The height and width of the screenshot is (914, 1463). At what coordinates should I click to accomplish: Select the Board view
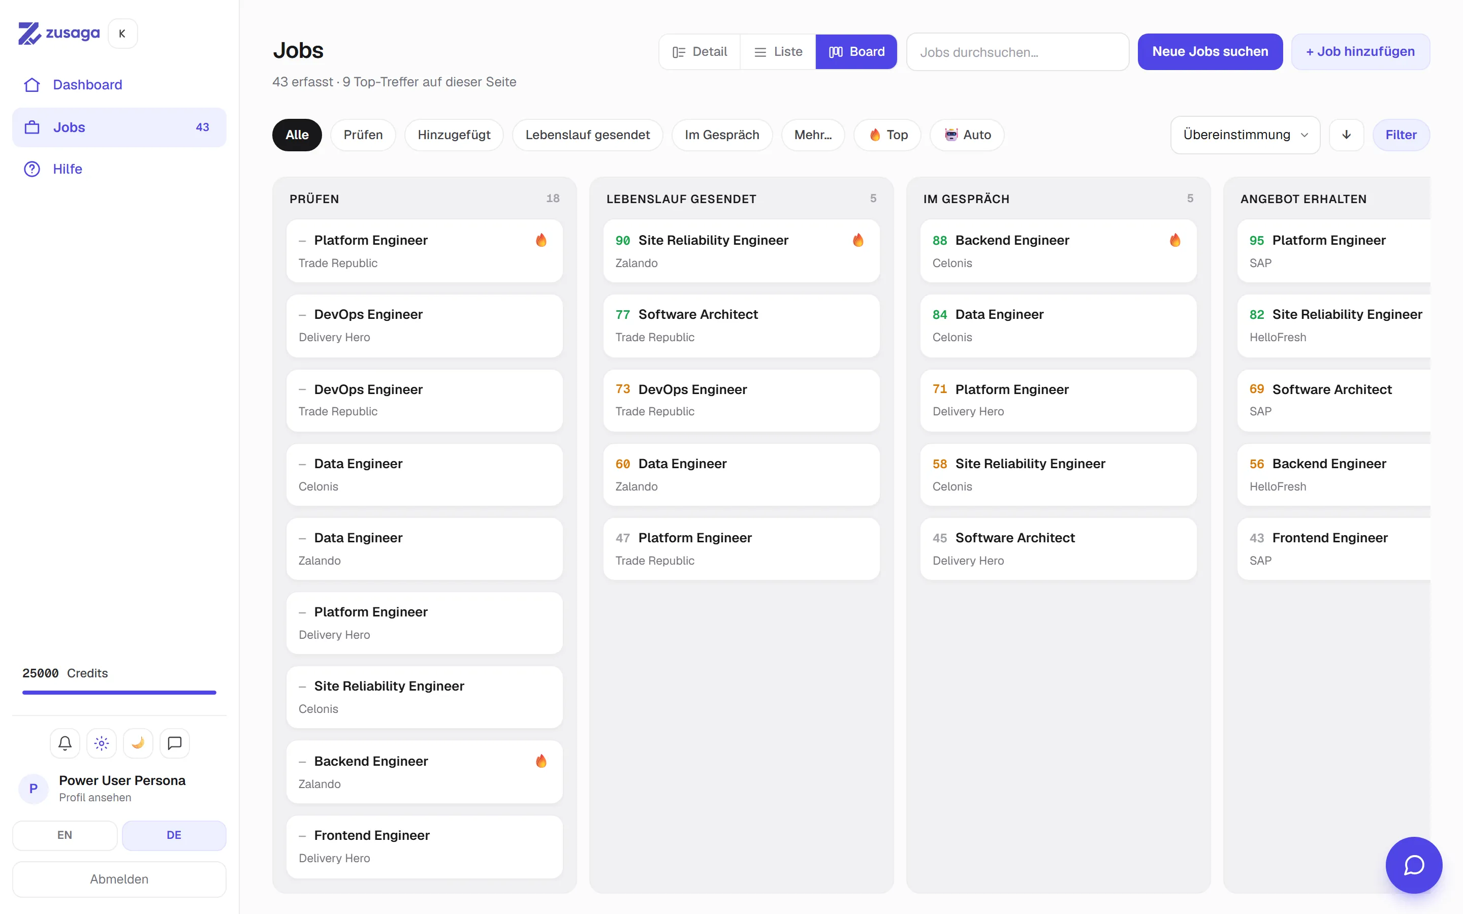[x=856, y=52]
